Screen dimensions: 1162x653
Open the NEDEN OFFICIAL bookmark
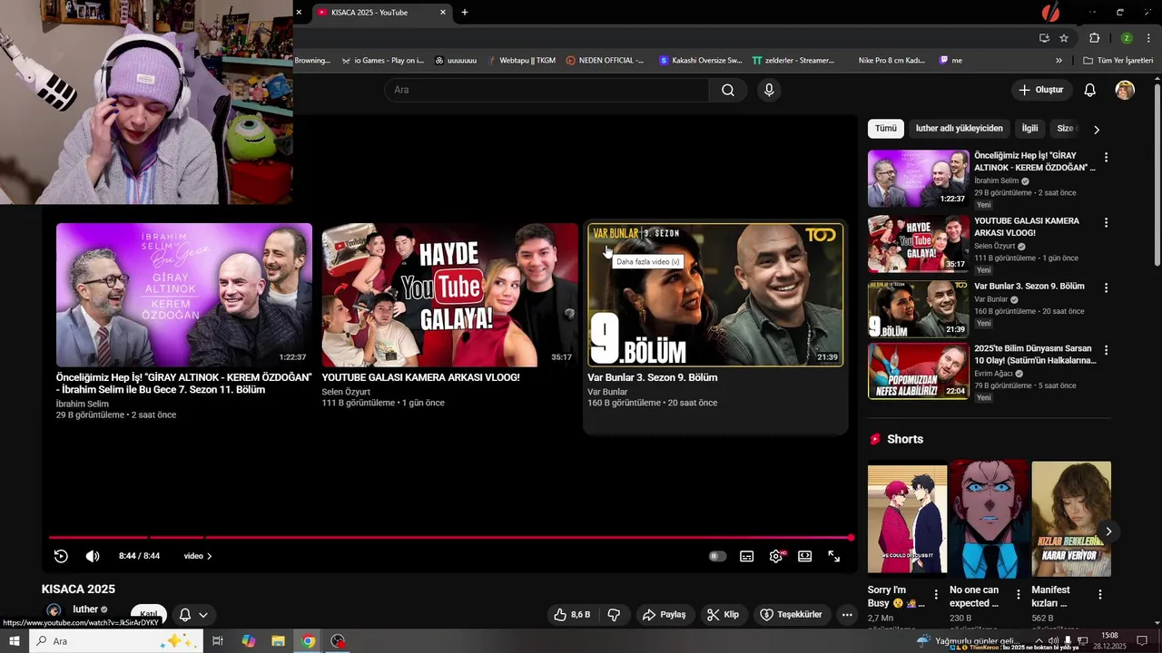tap(605, 61)
